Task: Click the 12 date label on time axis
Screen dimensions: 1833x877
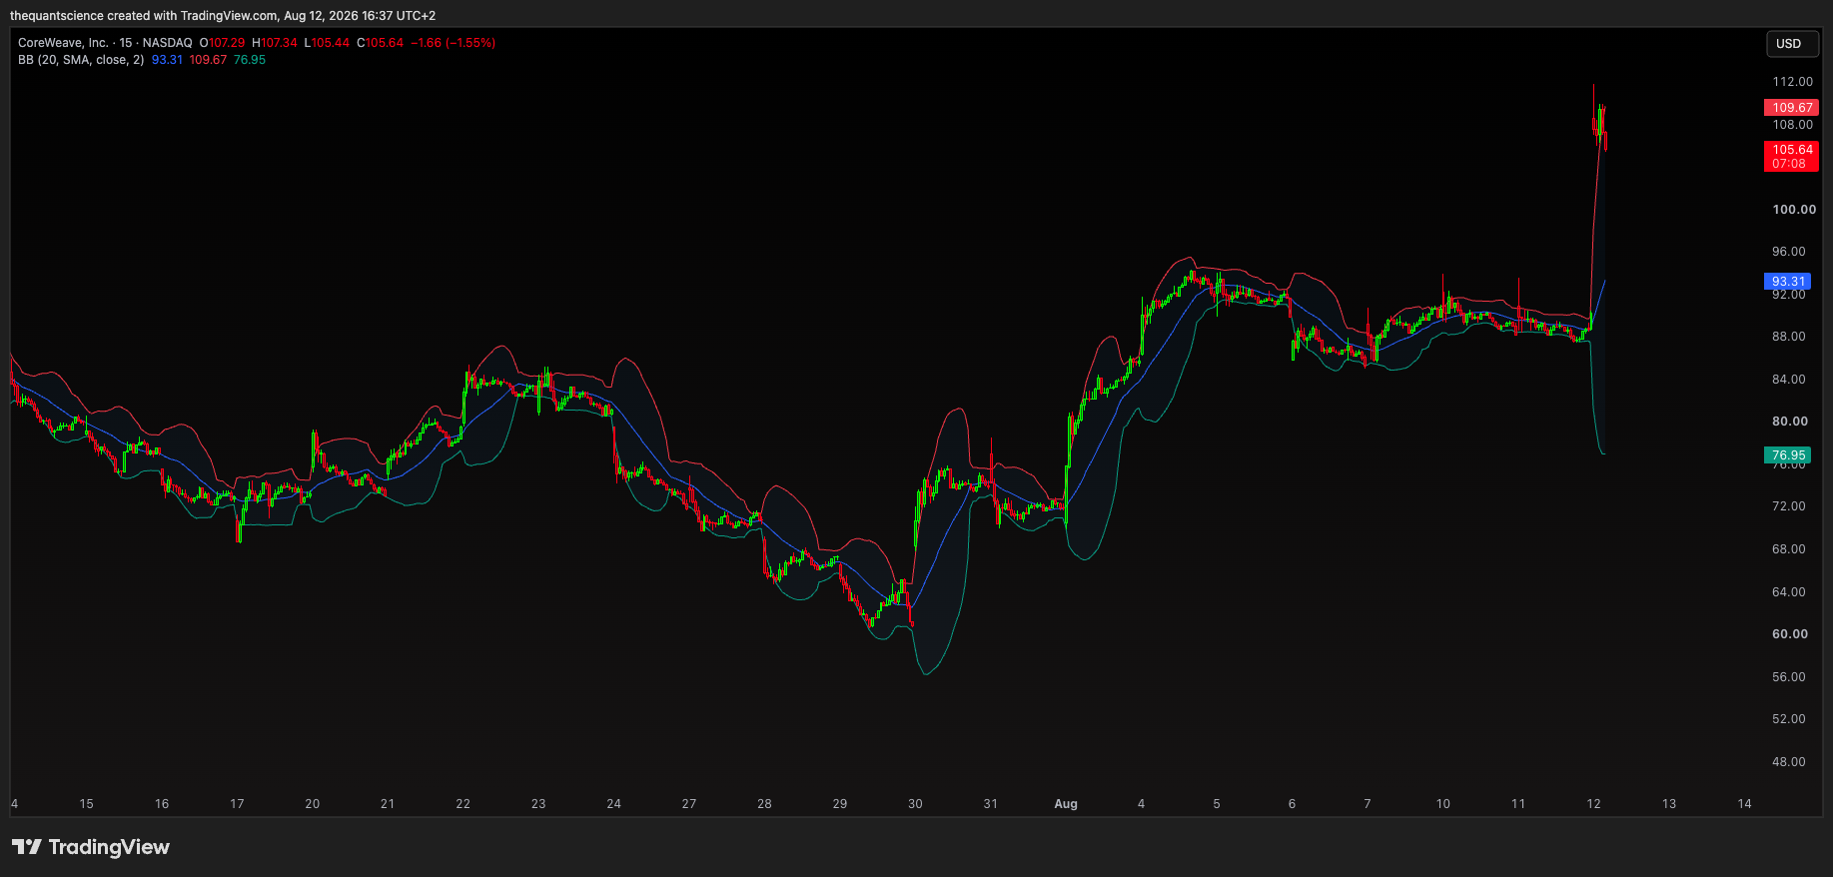Action: [1593, 804]
